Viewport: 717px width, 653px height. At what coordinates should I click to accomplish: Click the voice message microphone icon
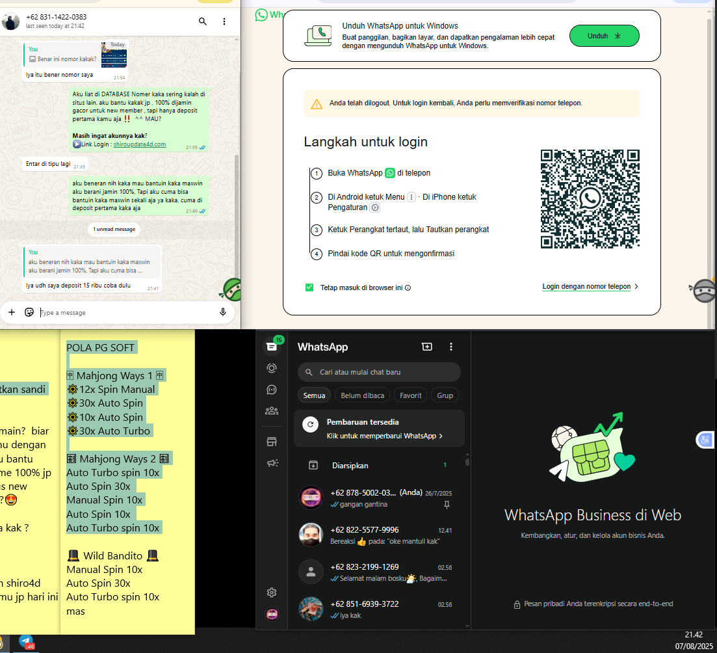pyautogui.click(x=223, y=312)
